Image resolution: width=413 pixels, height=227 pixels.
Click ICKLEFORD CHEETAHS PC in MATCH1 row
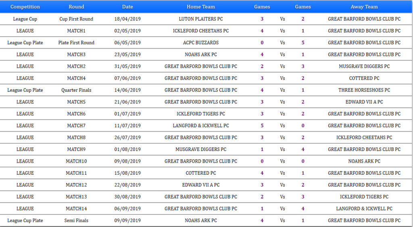201,31
